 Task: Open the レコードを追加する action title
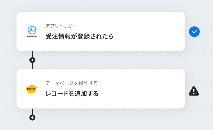(72, 94)
